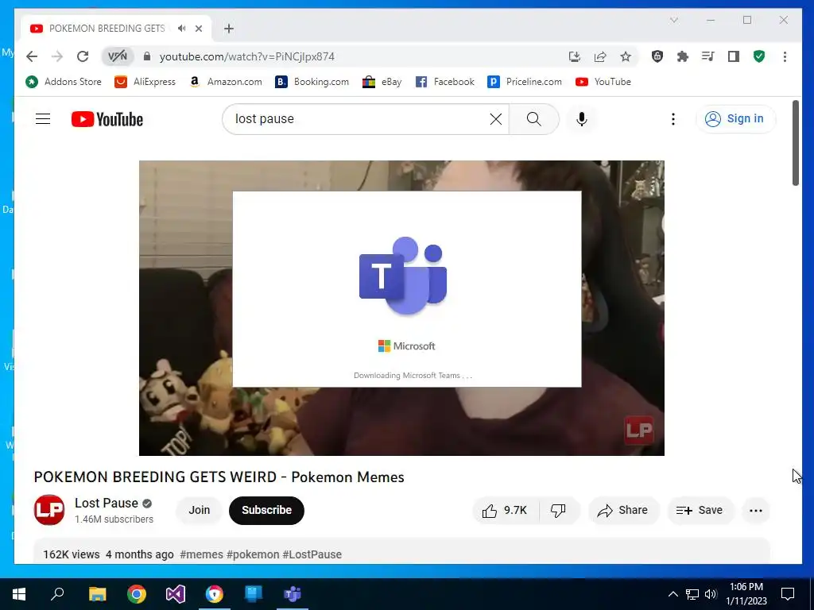Switch to Microsoft Teams in the taskbar

point(293,594)
